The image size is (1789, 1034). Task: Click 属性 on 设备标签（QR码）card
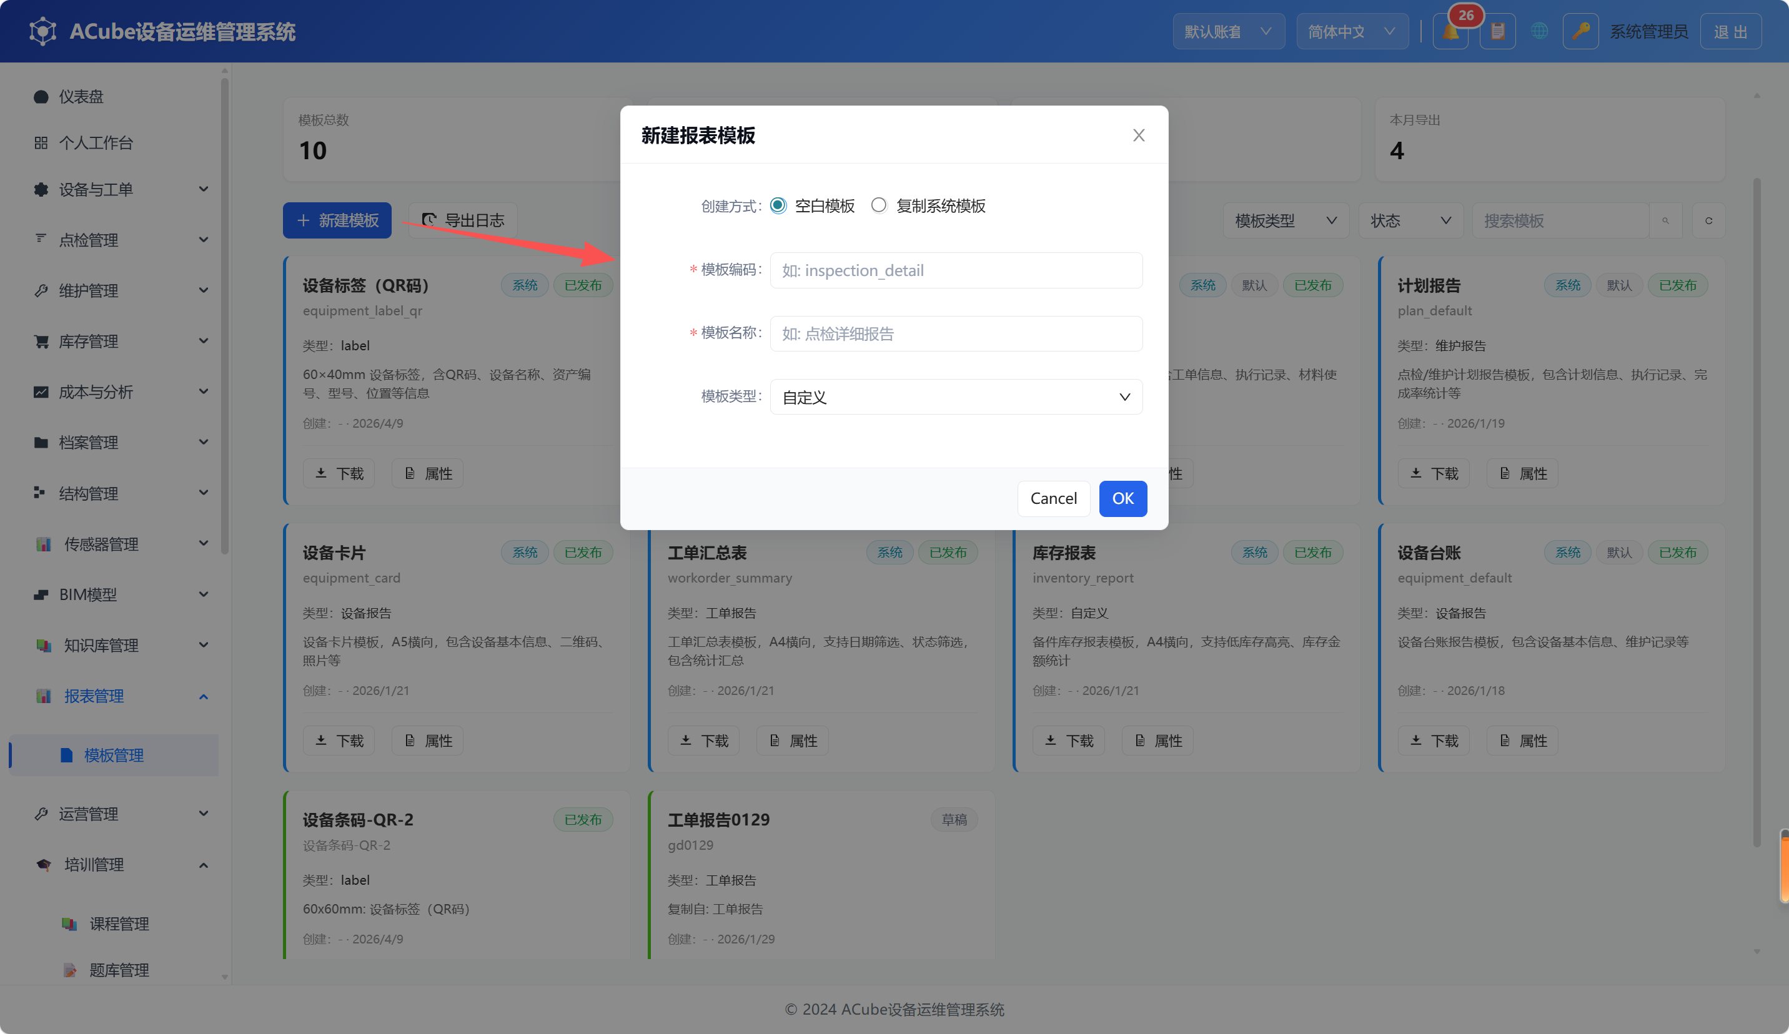[x=428, y=473]
